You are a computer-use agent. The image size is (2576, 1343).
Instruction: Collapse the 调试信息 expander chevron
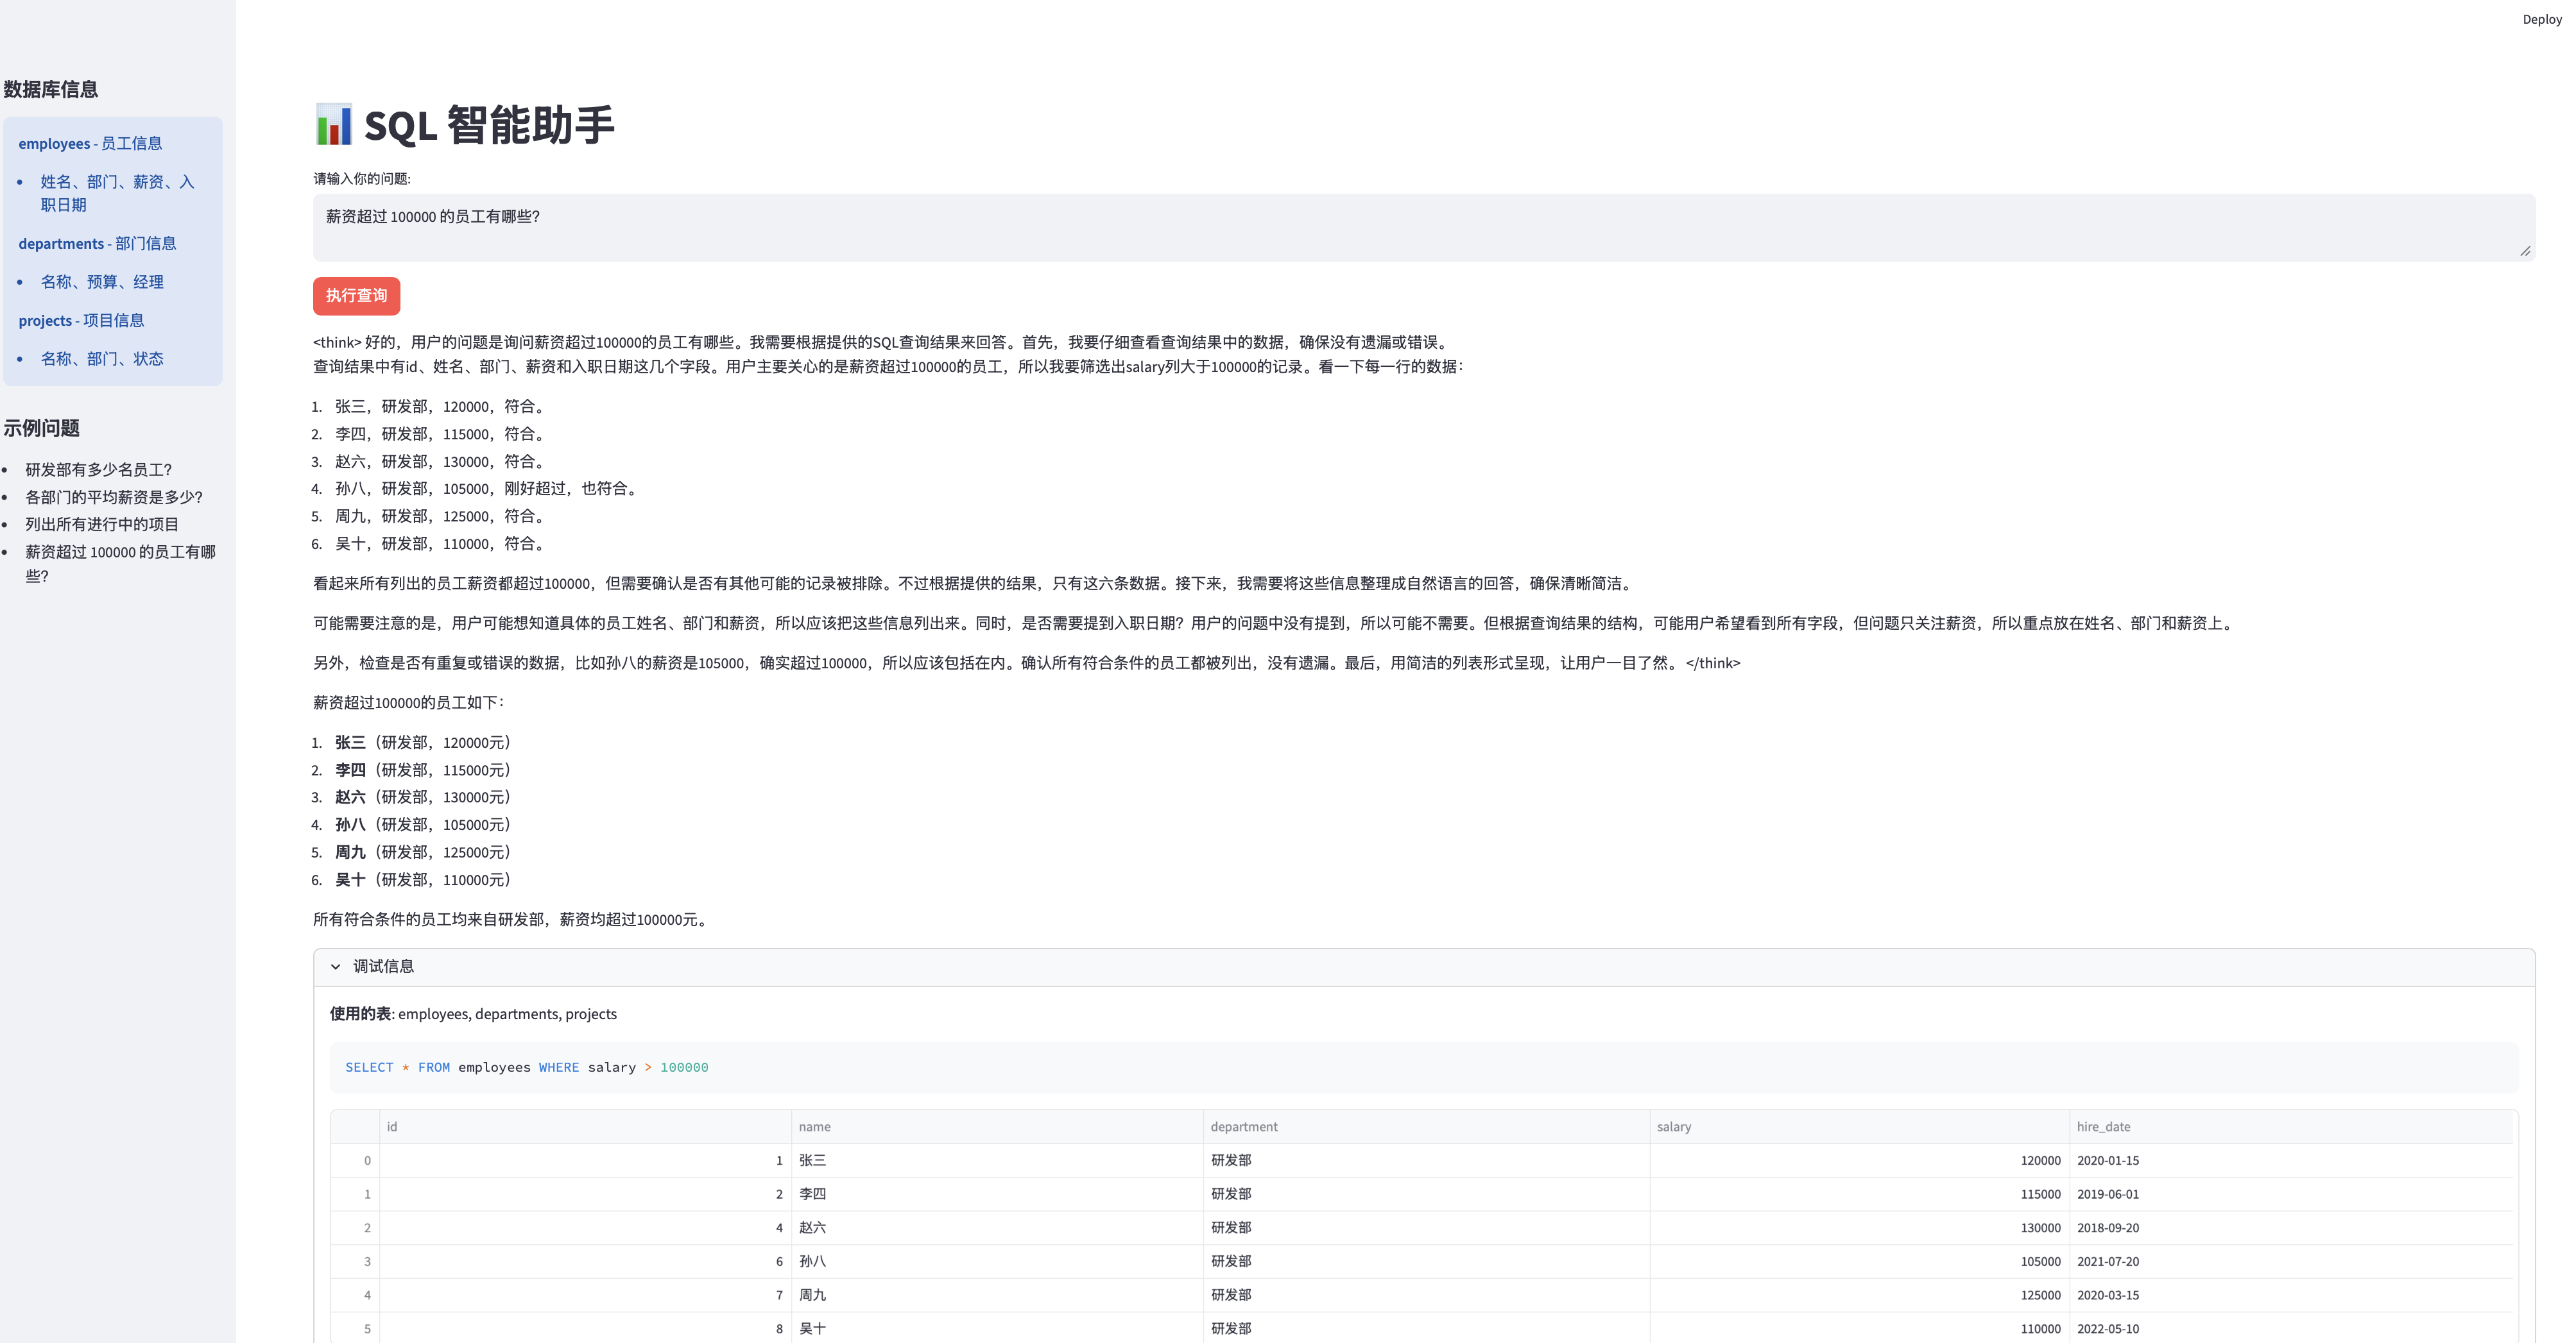(336, 967)
